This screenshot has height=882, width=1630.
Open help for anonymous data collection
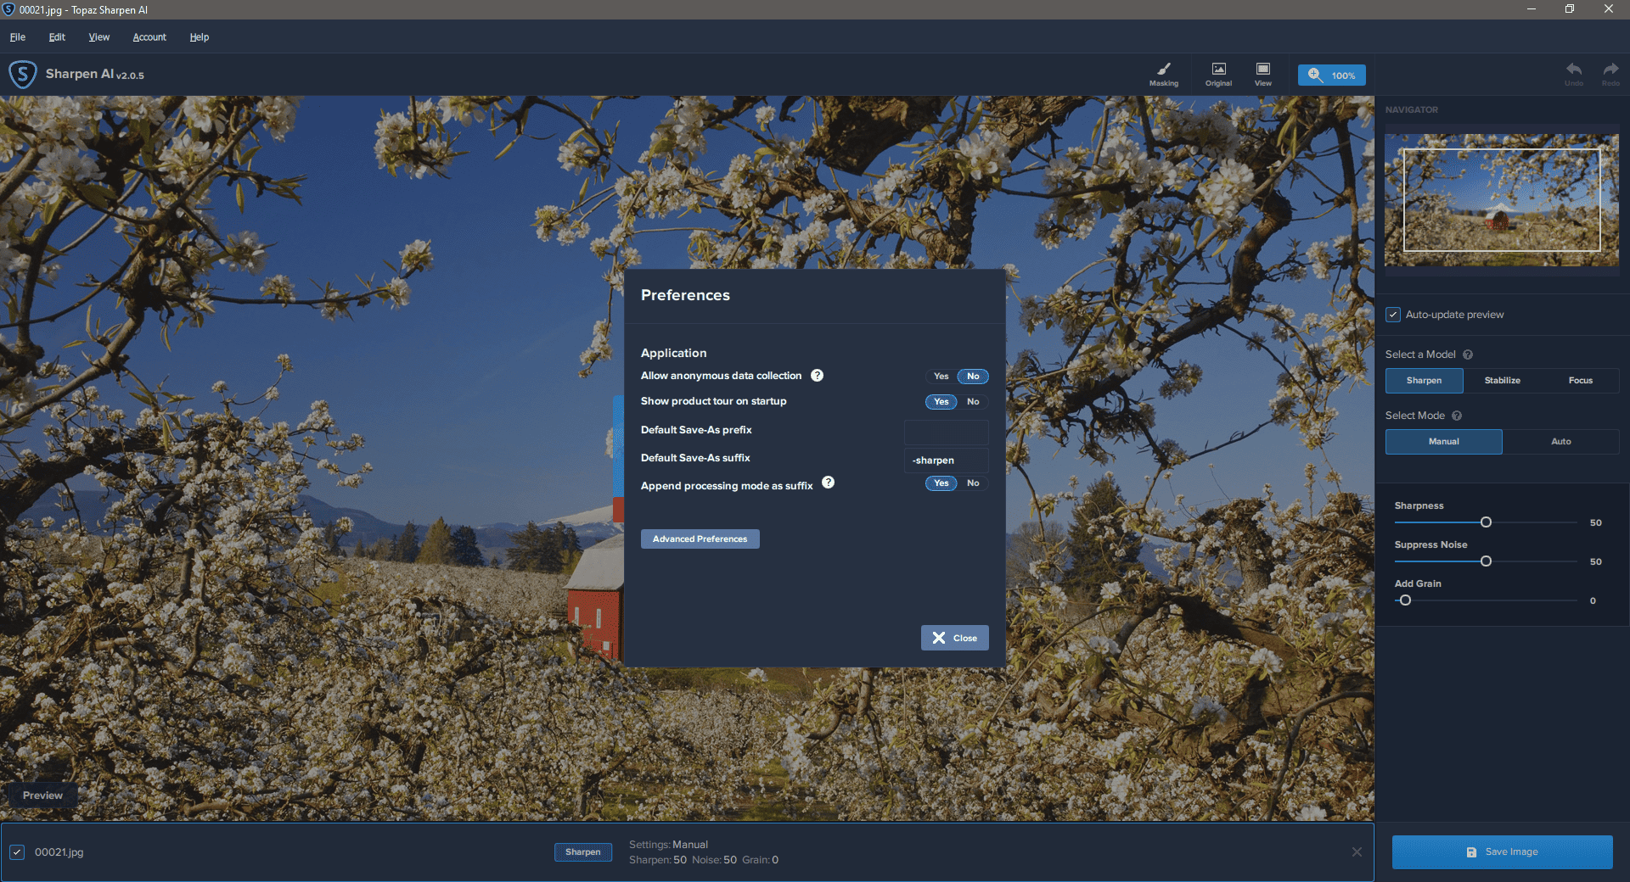pos(817,376)
